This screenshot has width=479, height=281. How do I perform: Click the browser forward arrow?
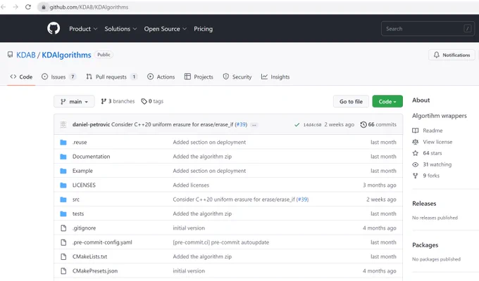pyautogui.click(x=15, y=7)
